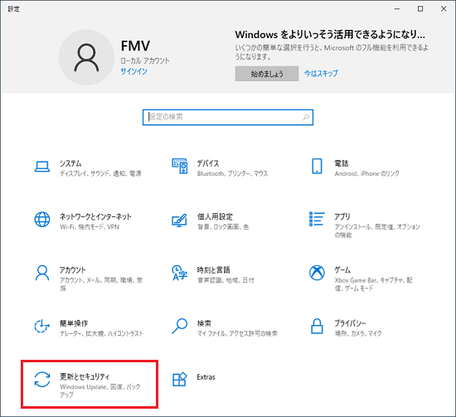Viewport: 456px width, 417px height.
Task: Click the Wi-Fi、機内モード、VPN description
Action: pos(90,227)
